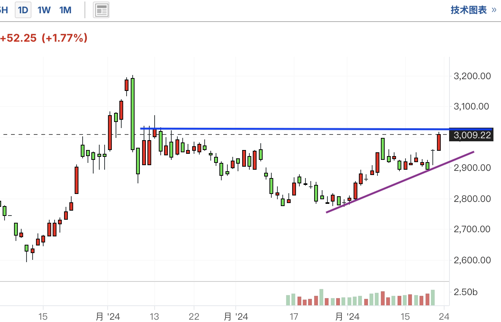The height and width of the screenshot is (322, 501).
Task: Click the 3,200.00 price axis label
Action: 472,76
